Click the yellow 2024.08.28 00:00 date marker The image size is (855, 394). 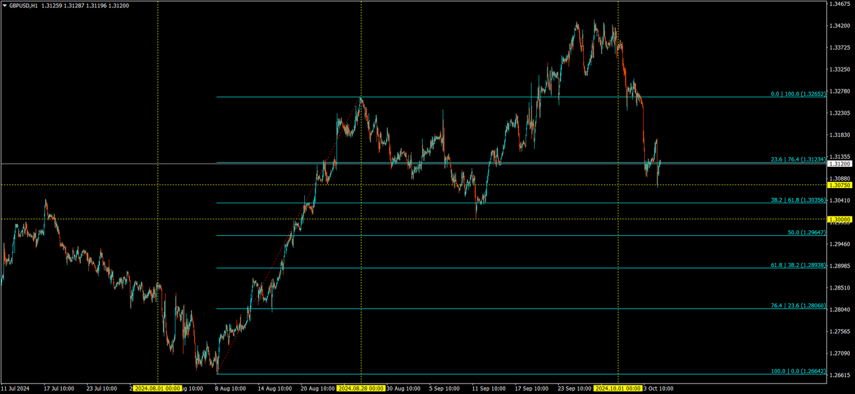pyautogui.click(x=361, y=389)
